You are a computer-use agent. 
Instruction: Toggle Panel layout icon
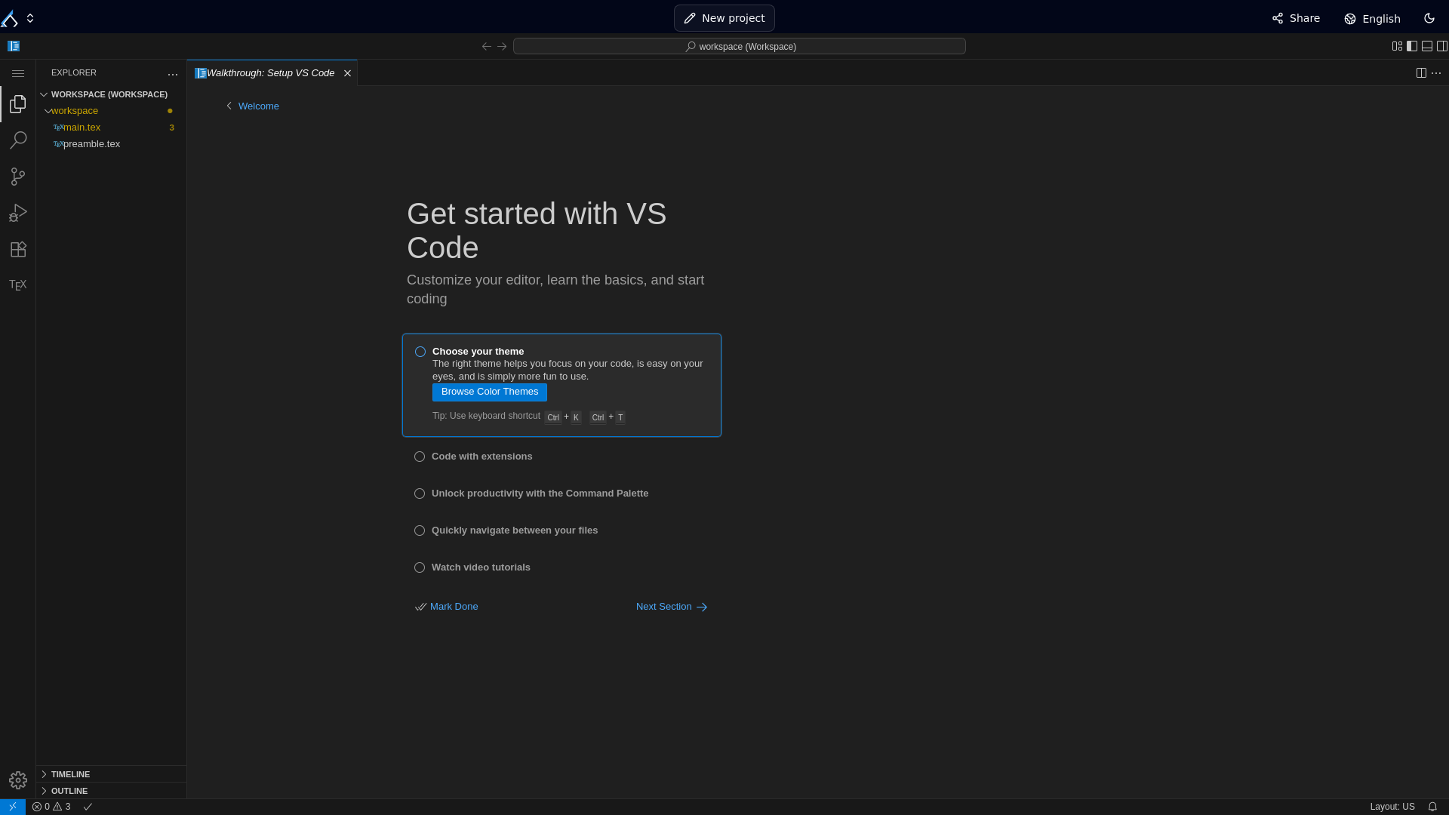(1427, 46)
